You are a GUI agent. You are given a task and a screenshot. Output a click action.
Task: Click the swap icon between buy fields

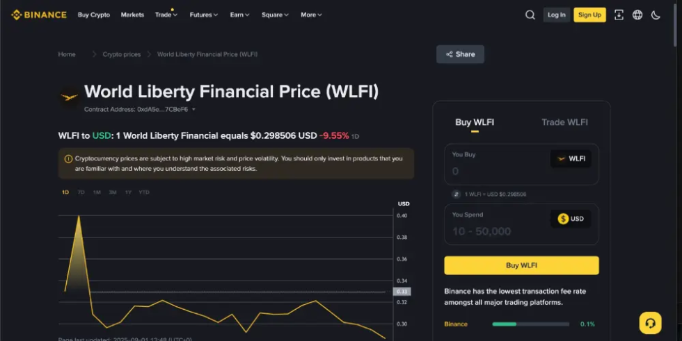pyautogui.click(x=457, y=194)
